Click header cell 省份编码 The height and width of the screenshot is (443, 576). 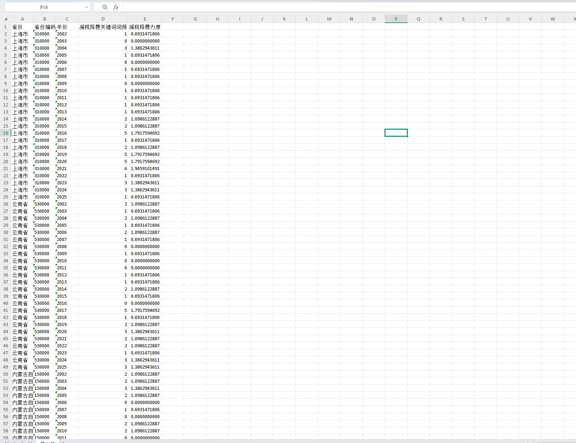45,27
